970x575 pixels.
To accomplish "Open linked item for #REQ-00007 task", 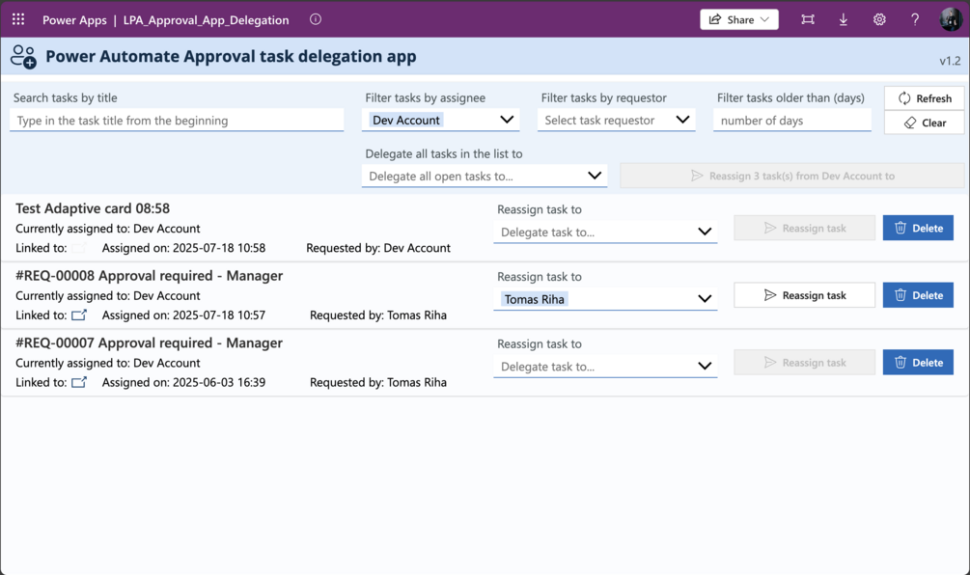I will pos(79,382).
